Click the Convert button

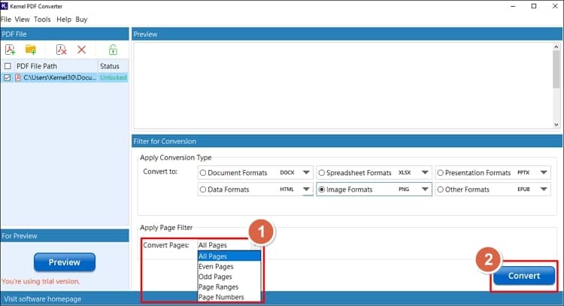click(524, 276)
